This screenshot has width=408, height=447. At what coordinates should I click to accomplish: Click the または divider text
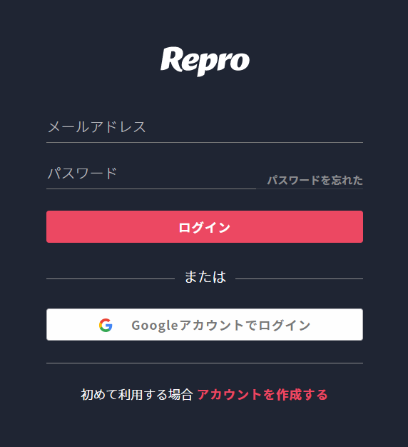[205, 277]
